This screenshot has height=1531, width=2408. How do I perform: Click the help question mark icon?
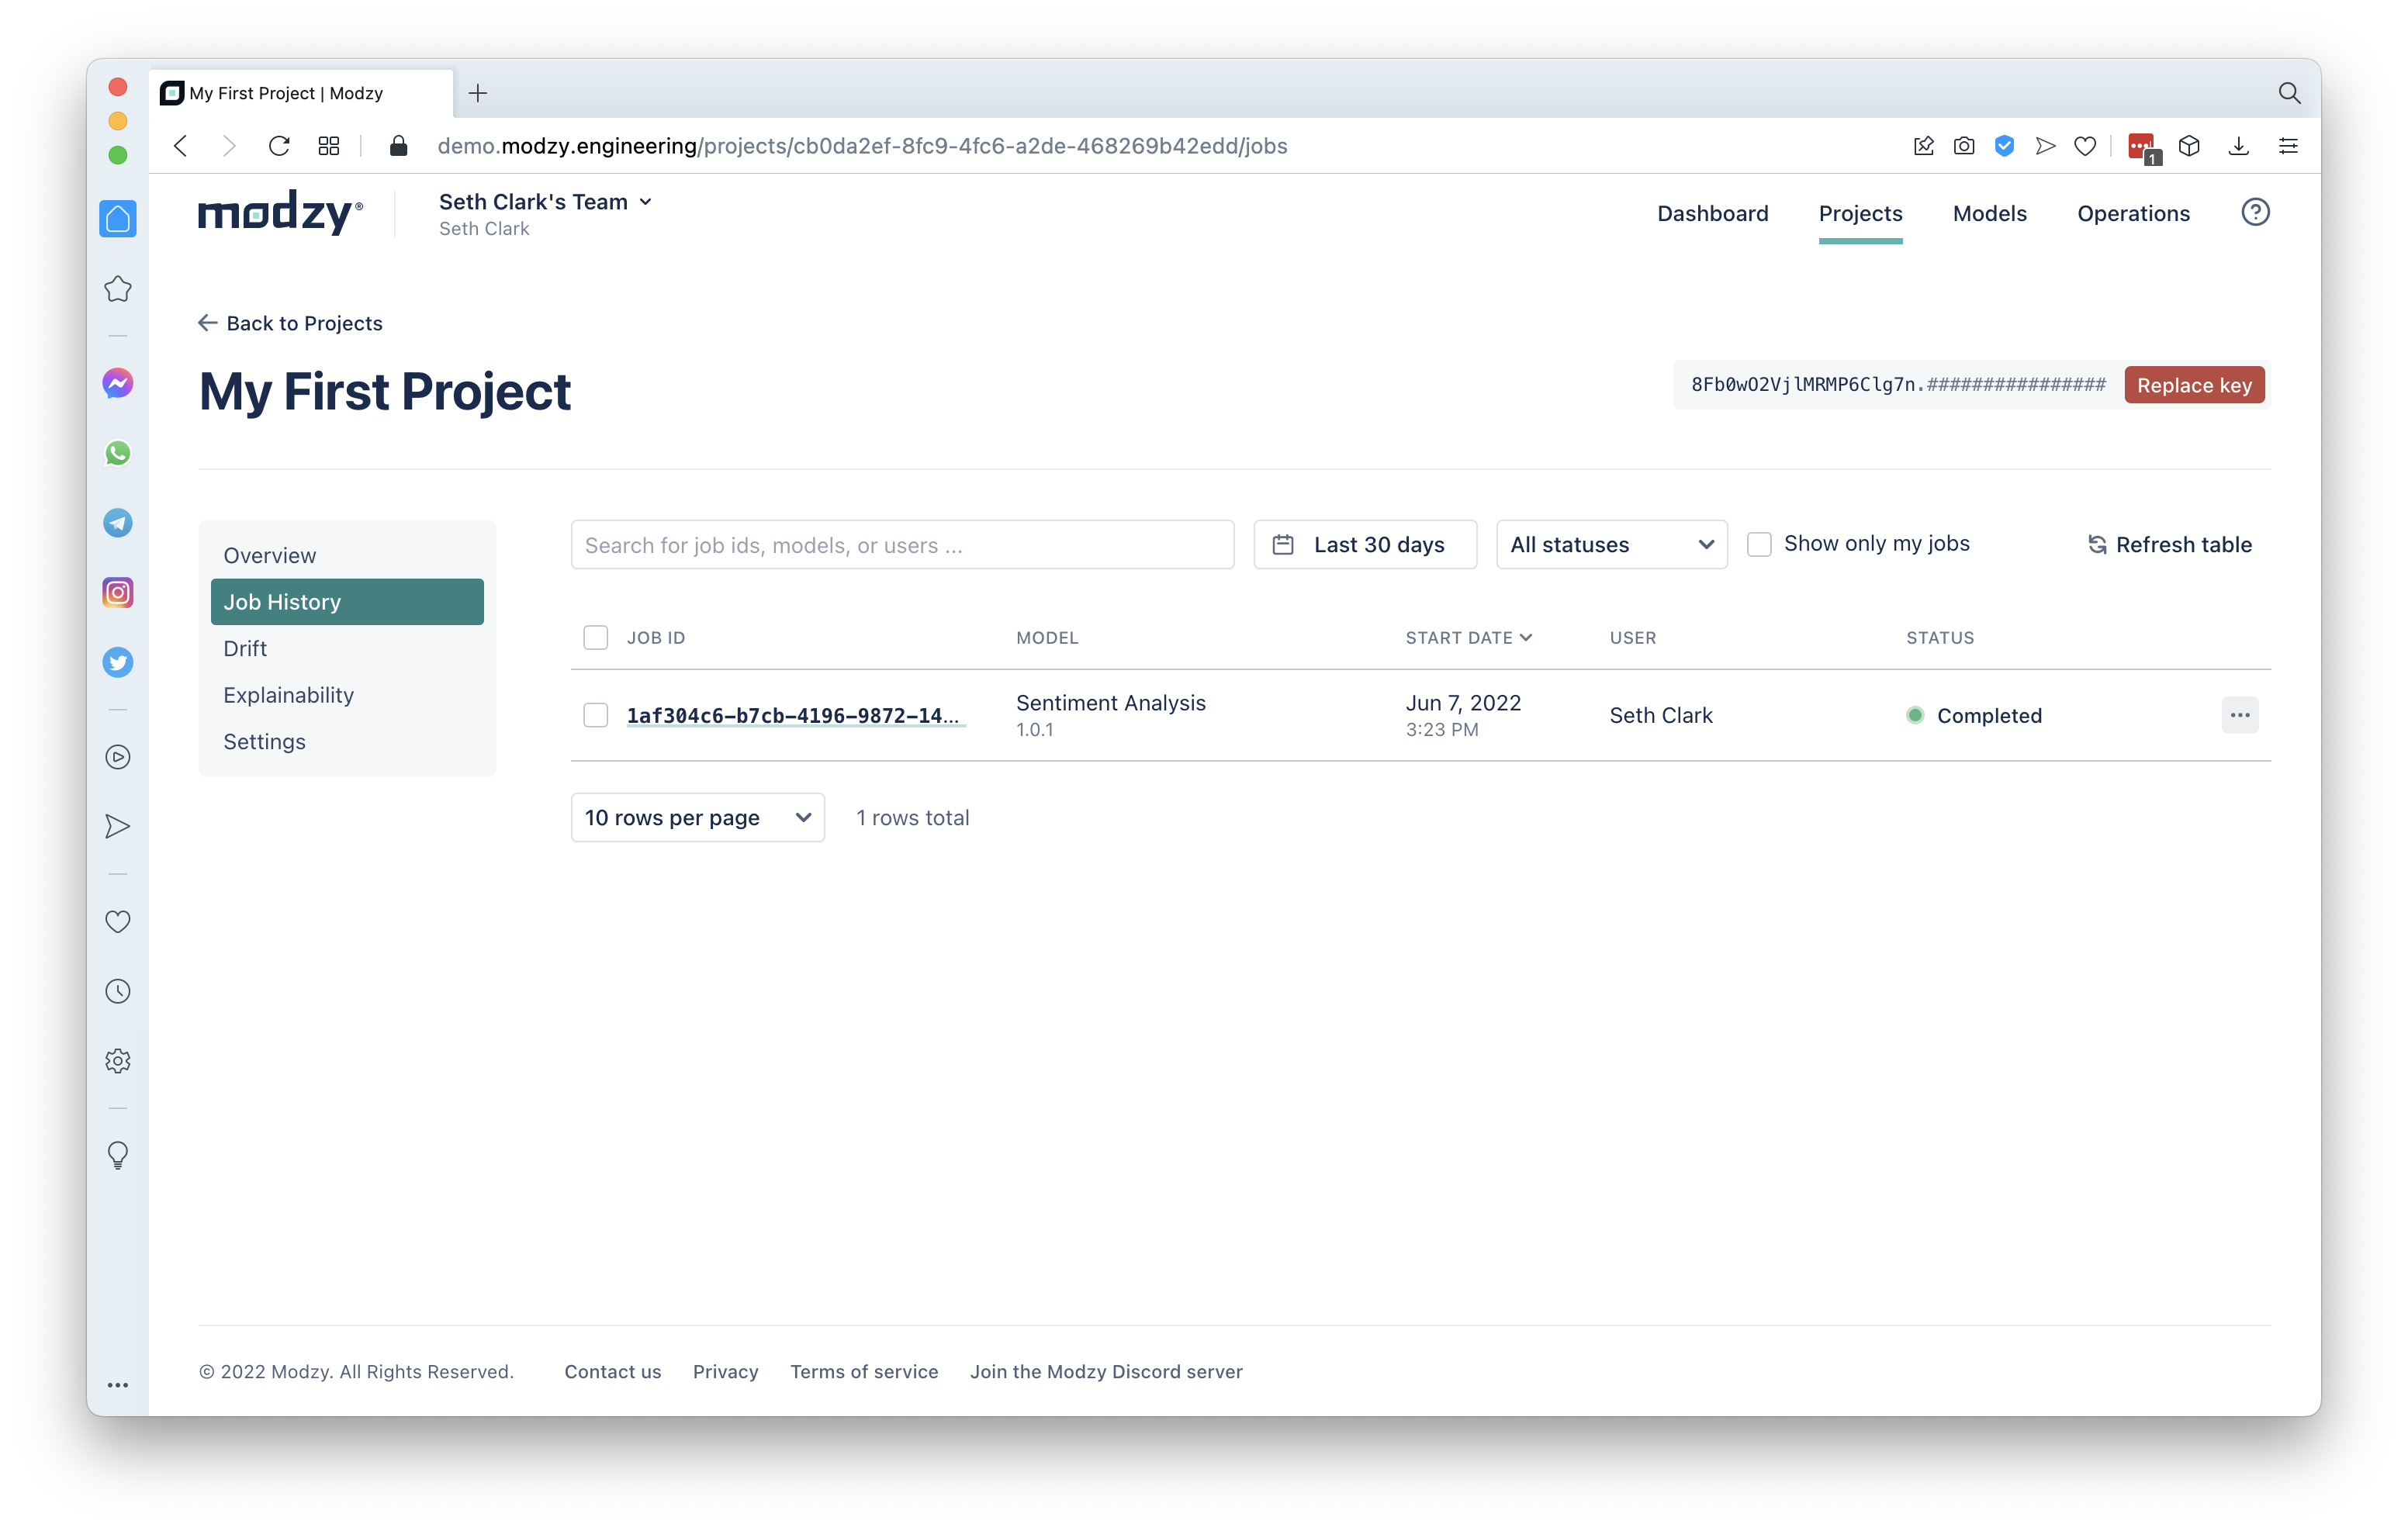click(x=2254, y=212)
